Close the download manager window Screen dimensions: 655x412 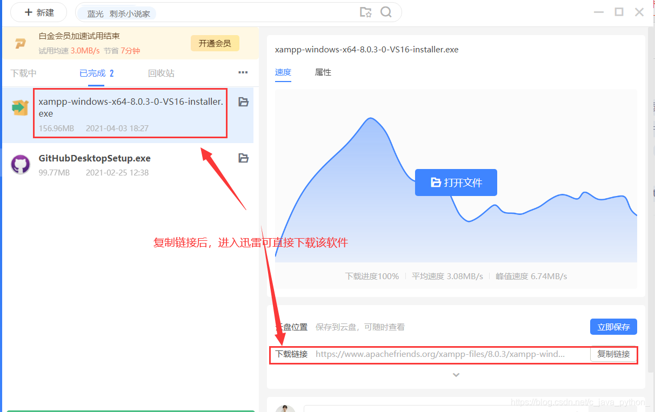[x=639, y=12]
